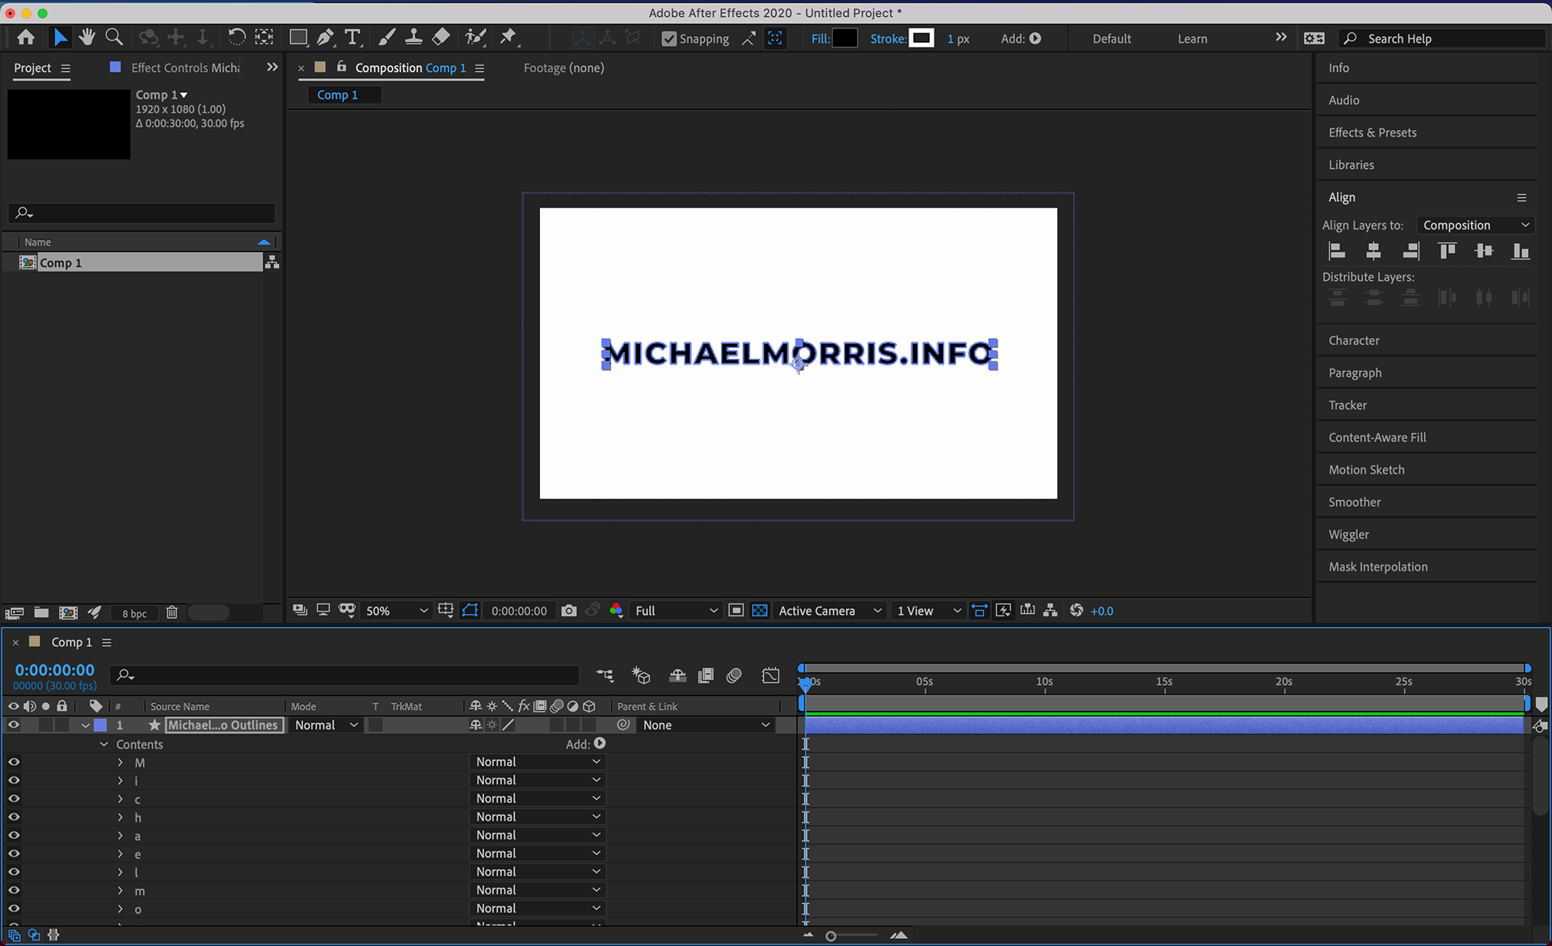The image size is (1552, 946).
Task: Open the Project panel tab
Action: 32,68
